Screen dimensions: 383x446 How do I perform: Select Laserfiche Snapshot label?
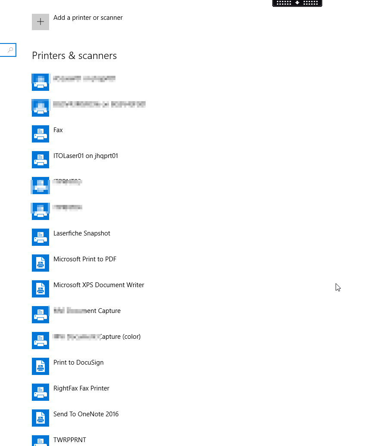click(82, 233)
